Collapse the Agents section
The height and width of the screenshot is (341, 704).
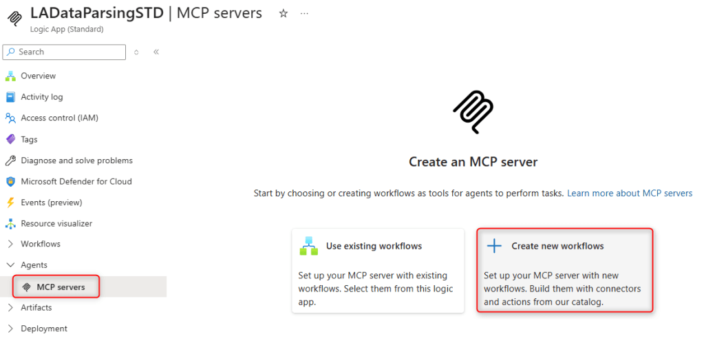(10, 265)
